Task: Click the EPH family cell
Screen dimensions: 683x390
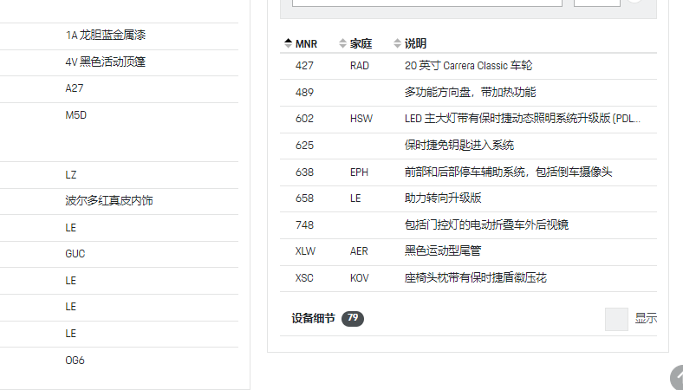Action: pyautogui.click(x=359, y=172)
